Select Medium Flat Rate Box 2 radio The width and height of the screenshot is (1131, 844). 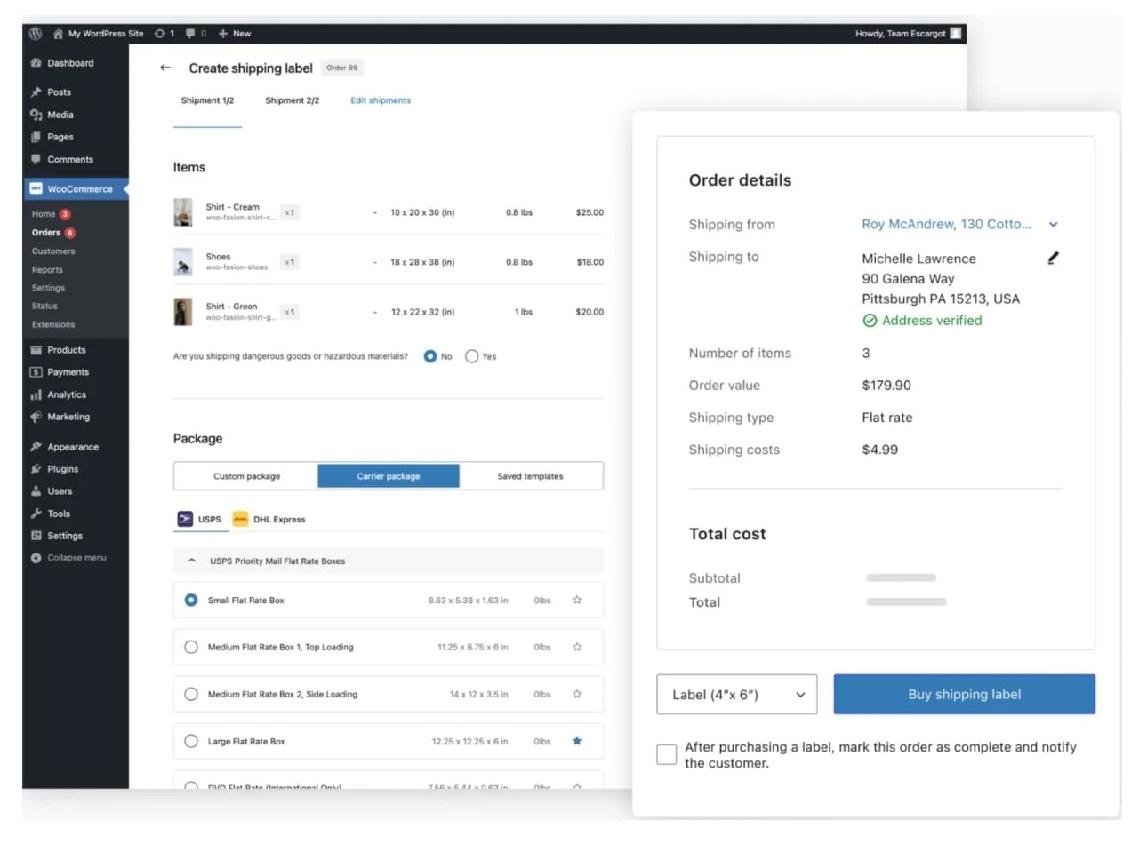coord(191,694)
